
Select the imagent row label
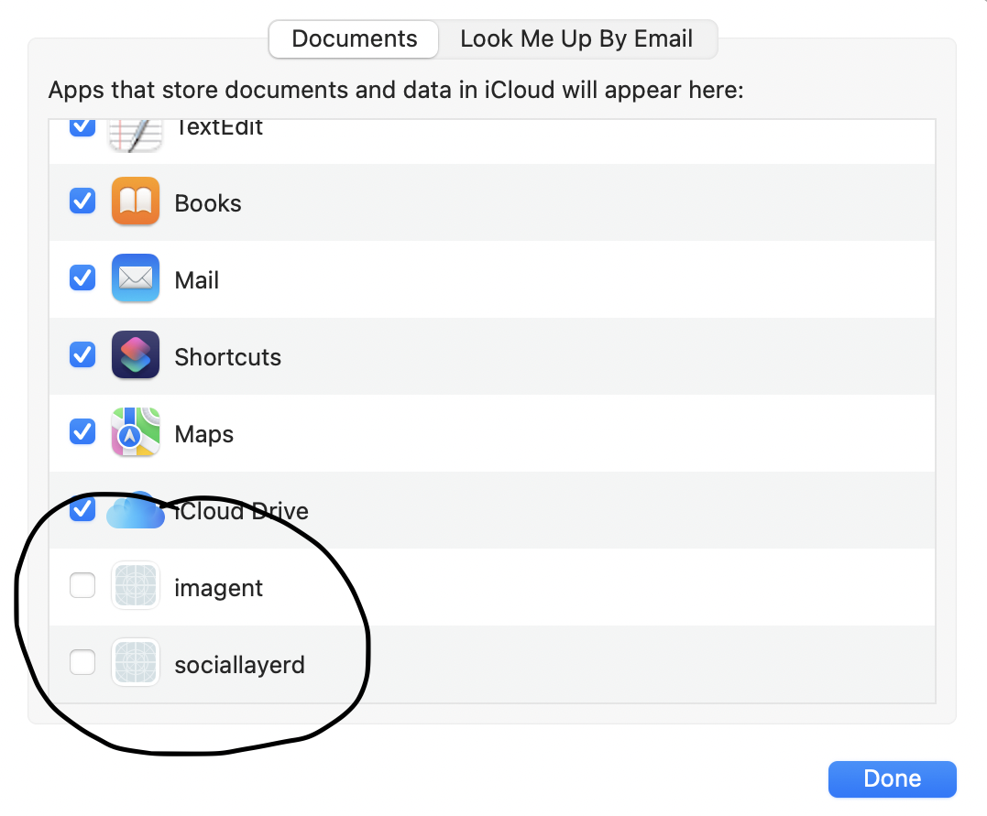coord(218,588)
